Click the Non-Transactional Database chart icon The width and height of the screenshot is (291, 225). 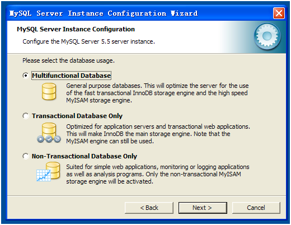coord(48,172)
